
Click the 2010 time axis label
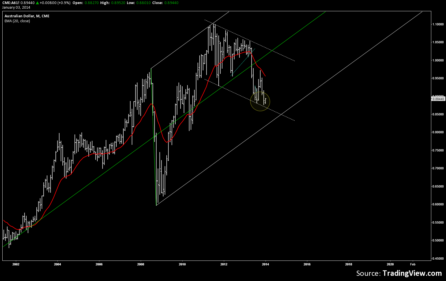182,264
